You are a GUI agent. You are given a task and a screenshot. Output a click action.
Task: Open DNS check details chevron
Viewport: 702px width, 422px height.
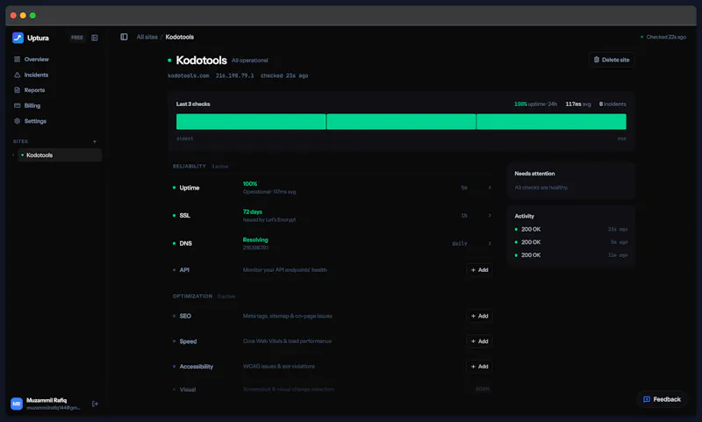(490, 243)
